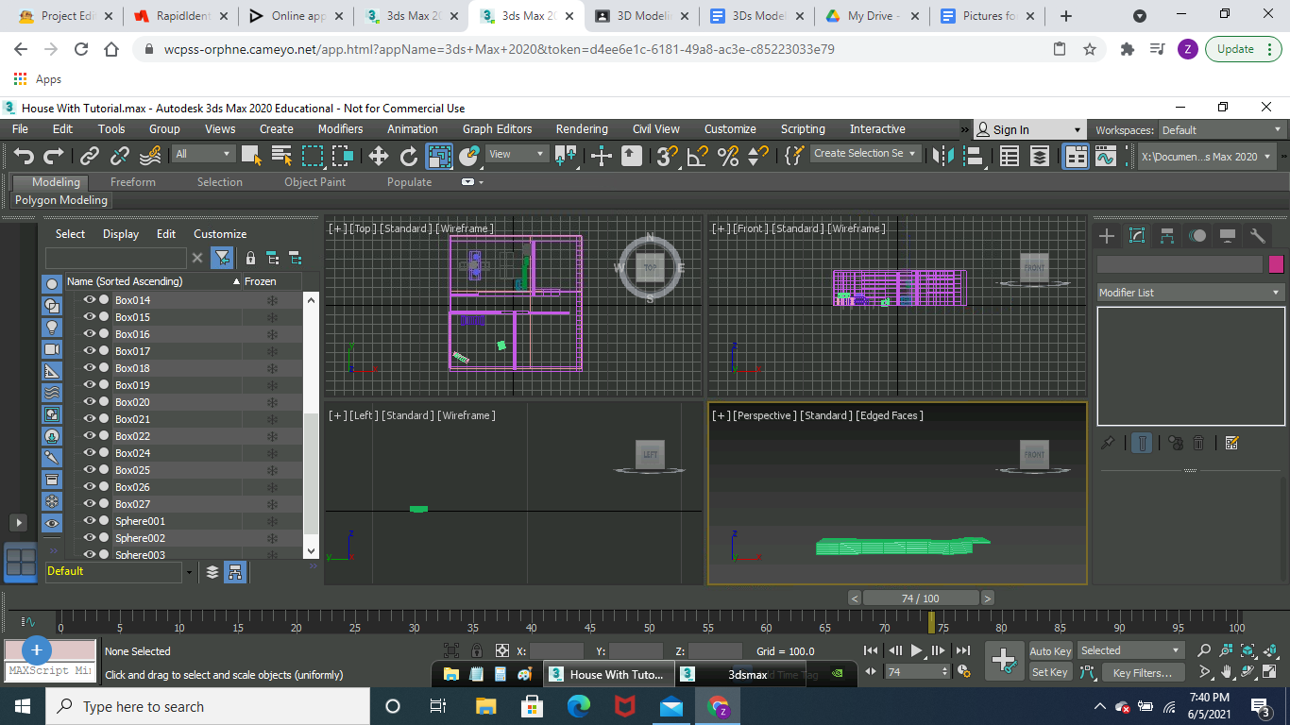1290x725 pixels.
Task: Open reference coordinate system View dropdown
Action: [517, 154]
